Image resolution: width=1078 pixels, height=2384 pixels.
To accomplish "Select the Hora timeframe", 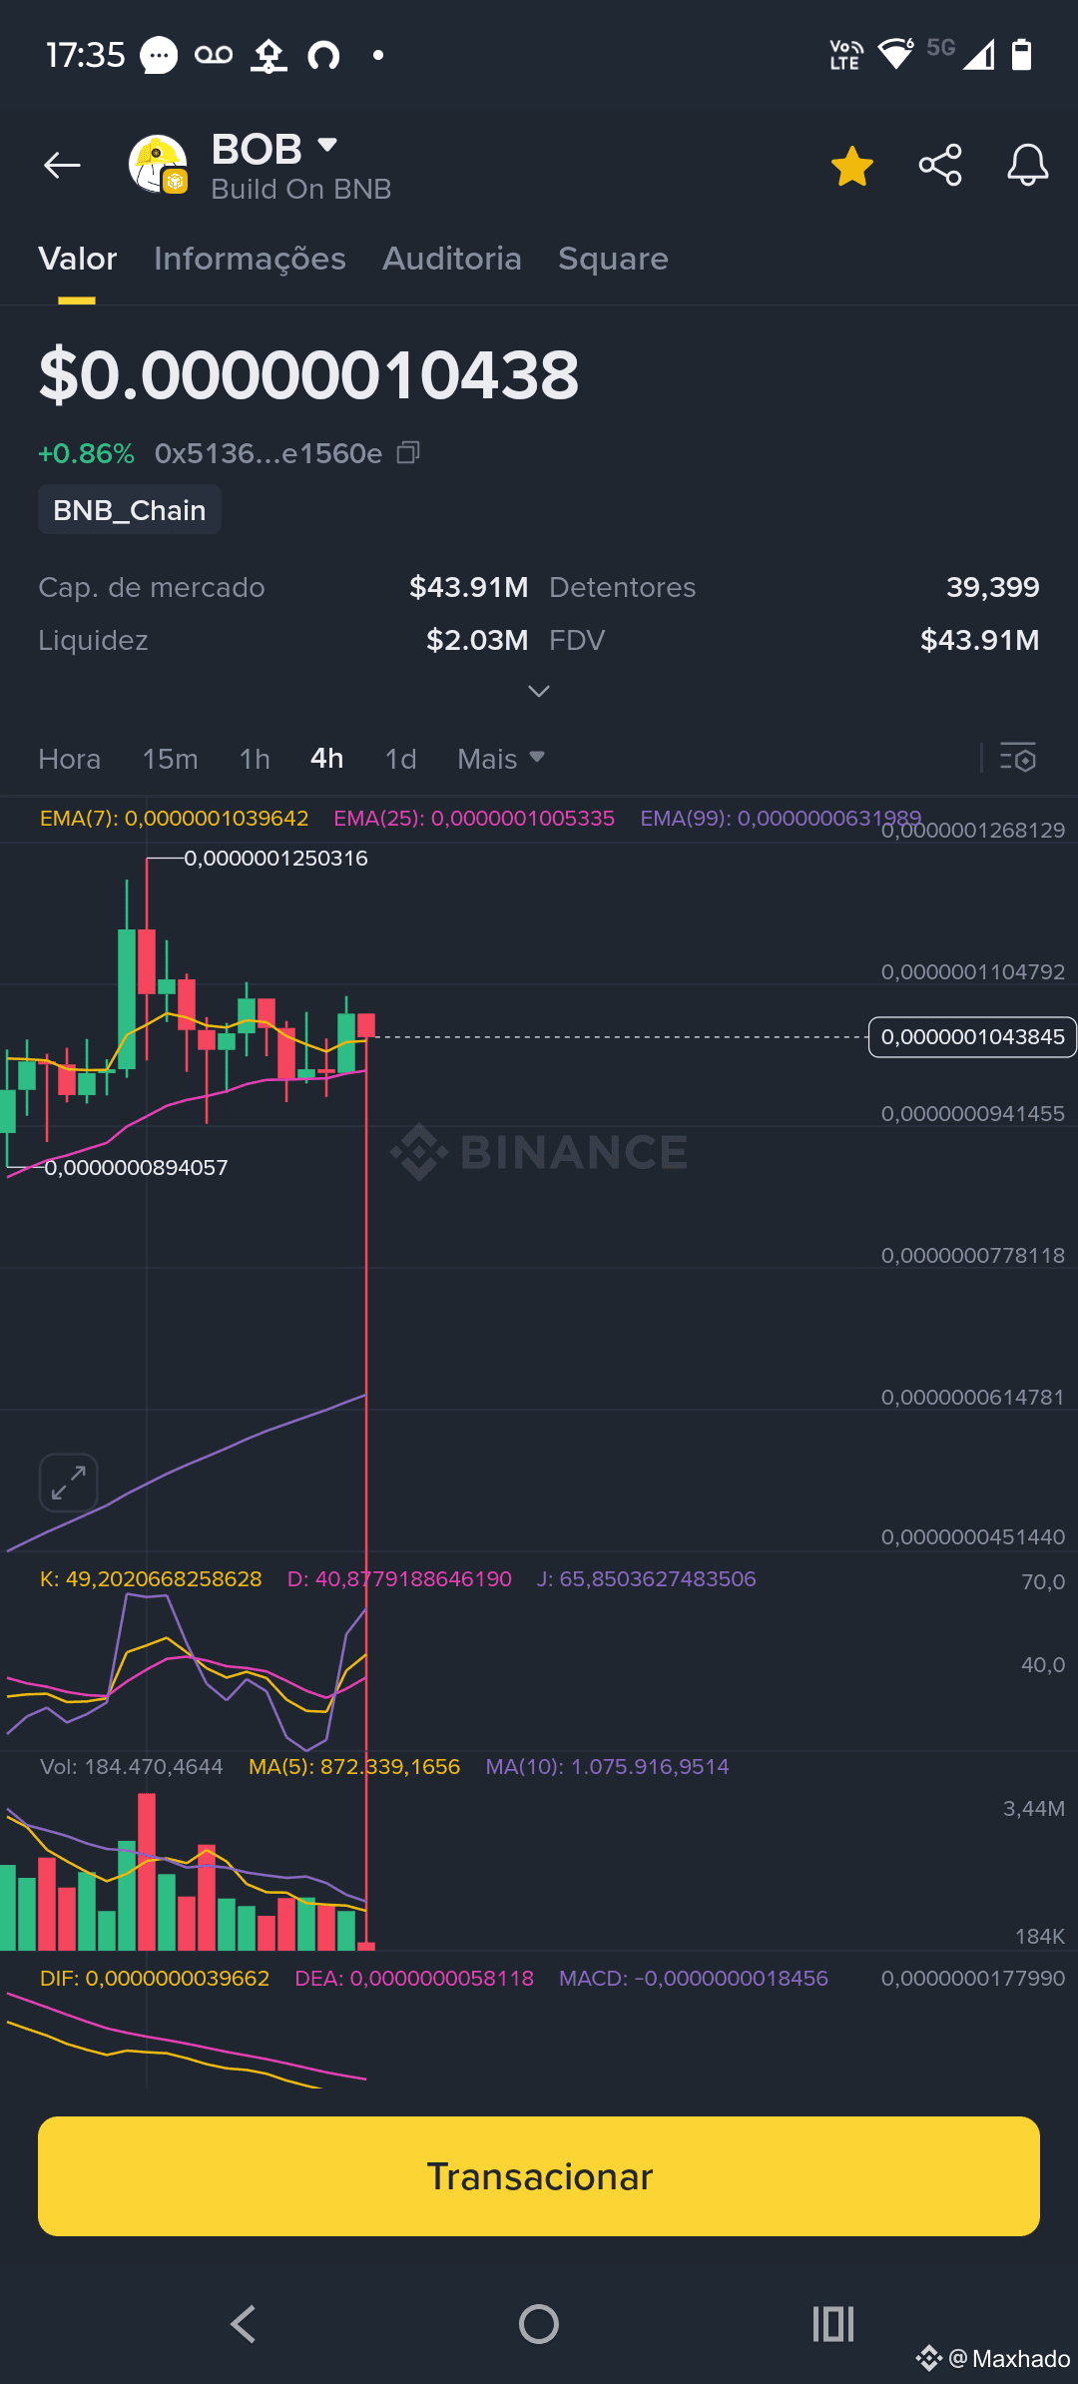I will [70, 759].
